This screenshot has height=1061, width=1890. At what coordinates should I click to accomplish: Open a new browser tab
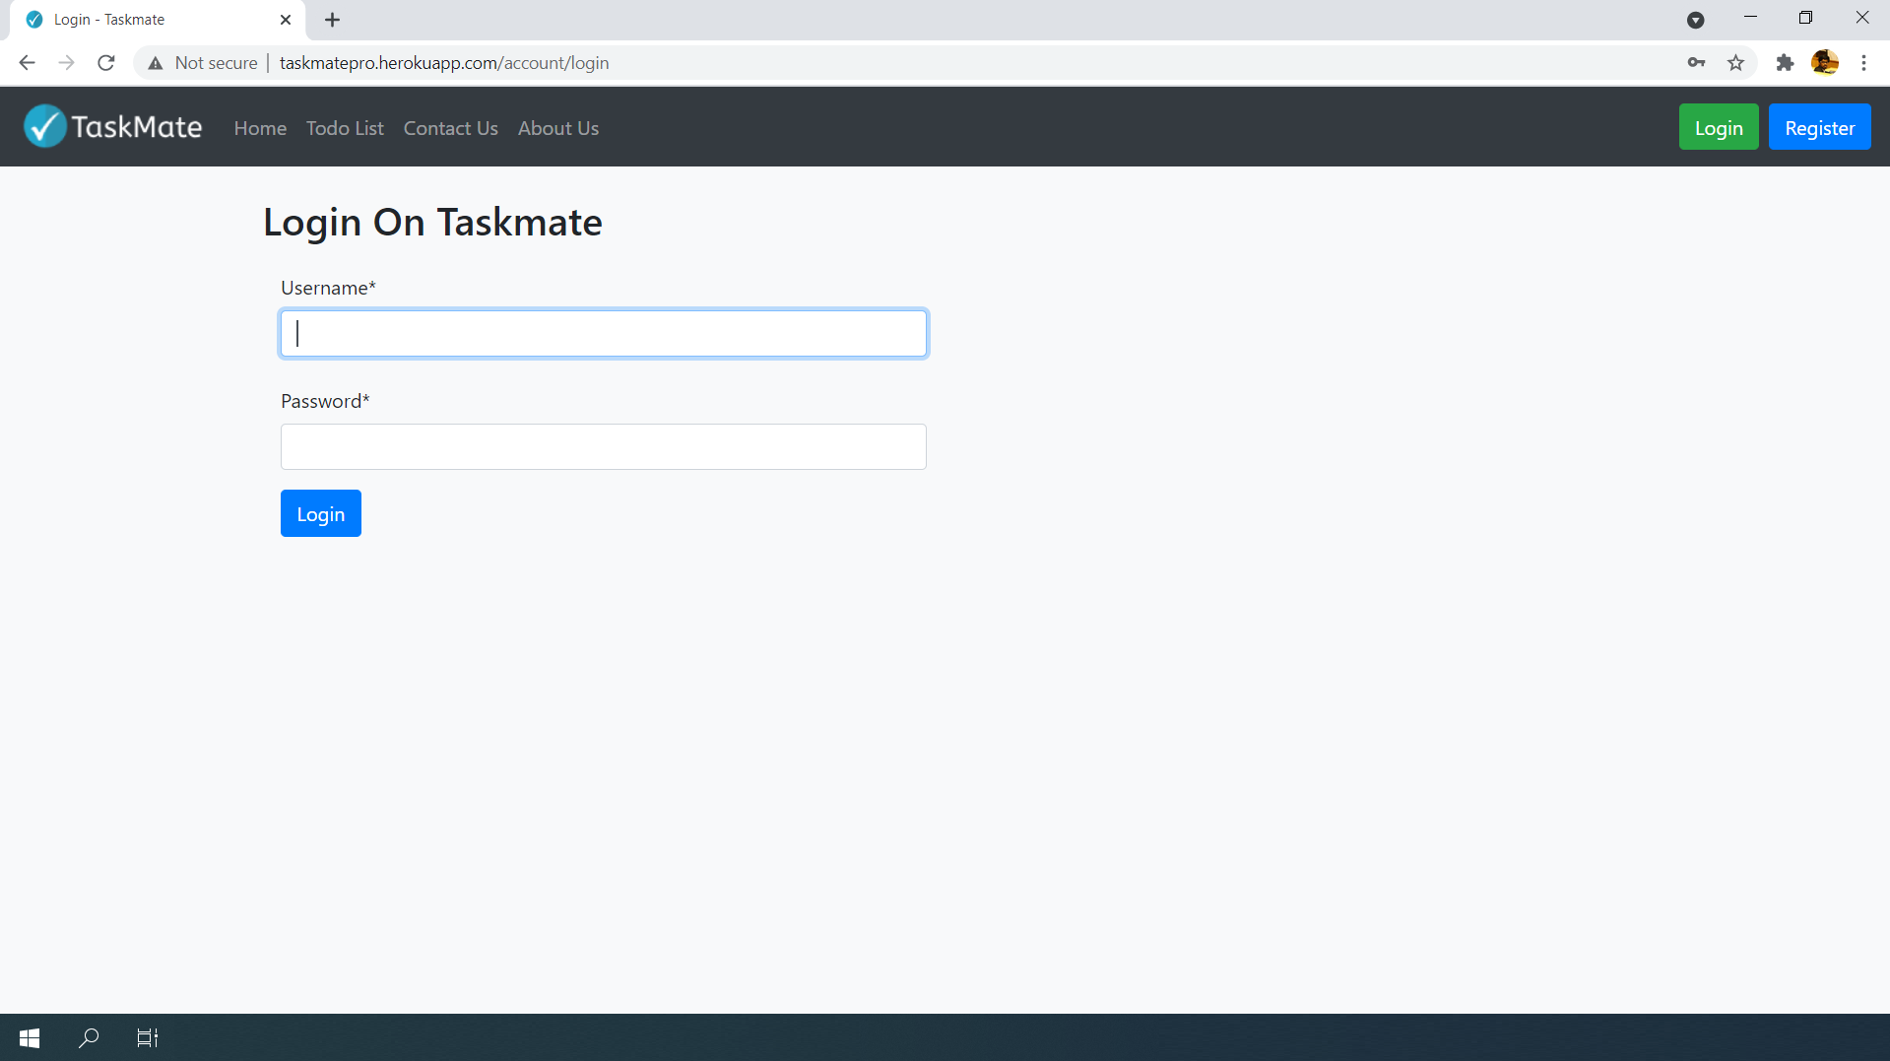[332, 20]
